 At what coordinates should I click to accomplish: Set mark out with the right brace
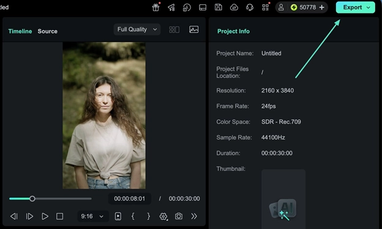tap(148, 216)
